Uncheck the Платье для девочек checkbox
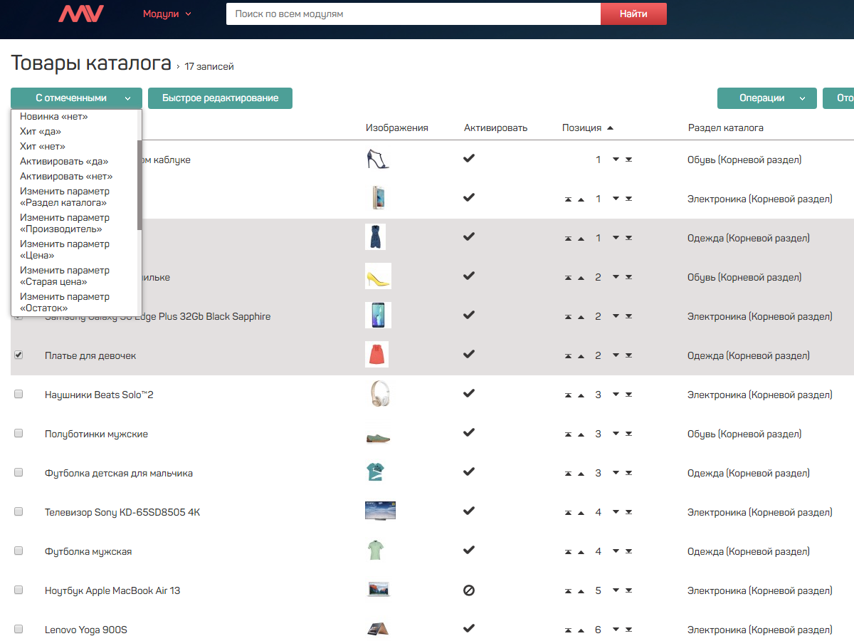854x641 pixels. click(19, 355)
